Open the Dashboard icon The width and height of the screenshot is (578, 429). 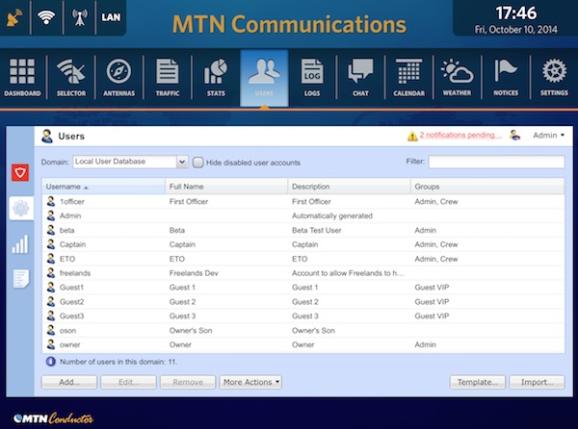click(x=22, y=77)
